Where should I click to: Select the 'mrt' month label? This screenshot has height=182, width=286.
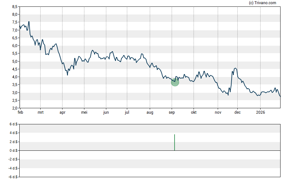pos(41,113)
